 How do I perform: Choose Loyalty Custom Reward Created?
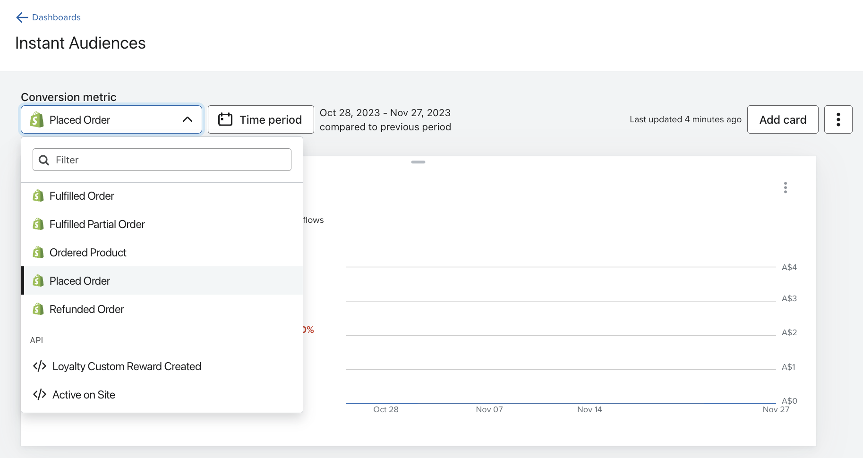(162, 366)
